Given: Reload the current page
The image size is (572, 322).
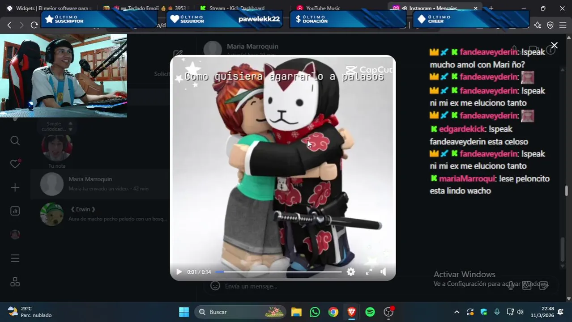Looking at the screenshot, I should [x=34, y=25].
